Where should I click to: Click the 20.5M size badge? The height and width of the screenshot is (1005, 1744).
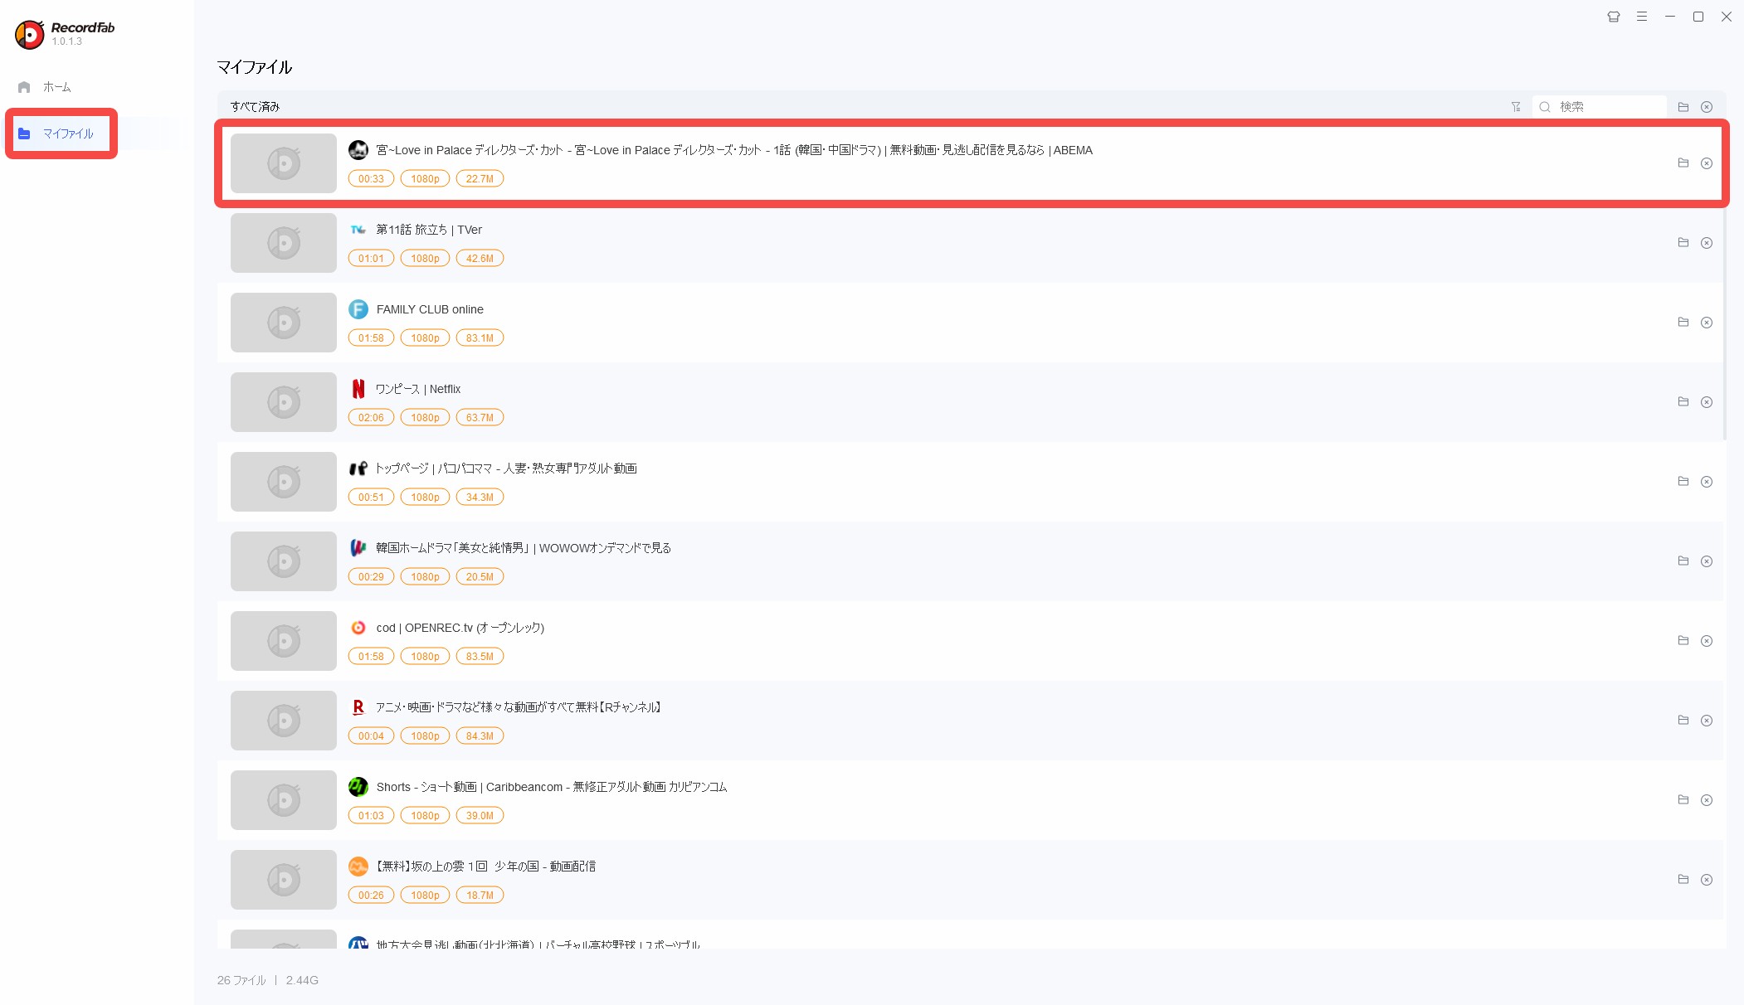pos(480,577)
